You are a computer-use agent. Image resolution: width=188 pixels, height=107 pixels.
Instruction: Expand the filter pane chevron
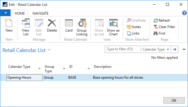(184, 49)
